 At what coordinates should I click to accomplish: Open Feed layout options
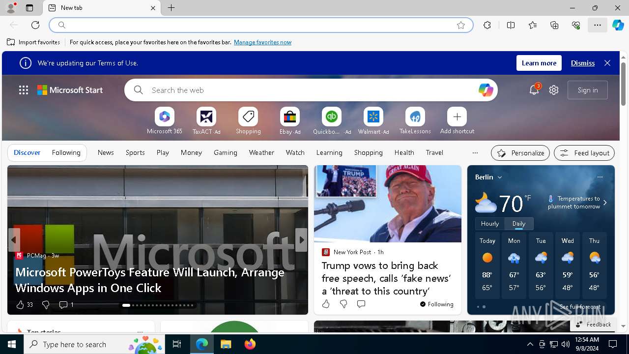click(584, 153)
